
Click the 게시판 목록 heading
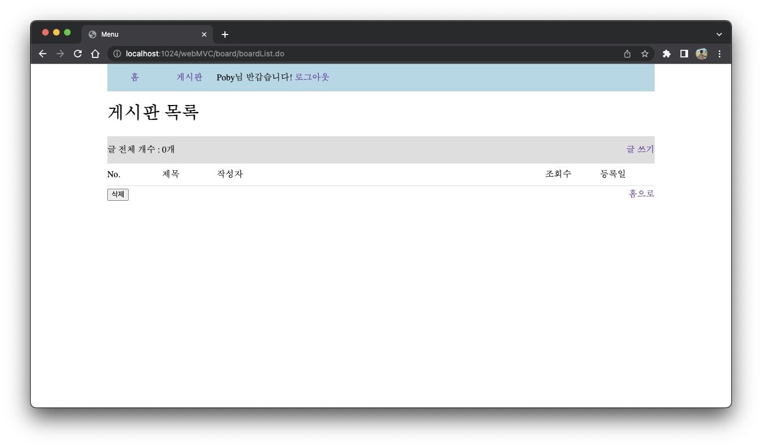coord(153,112)
